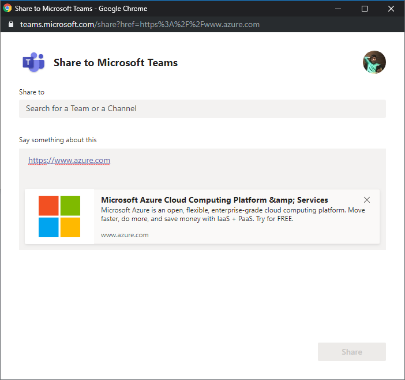
Task: Minimize the Chrome window
Action: (338, 9)
